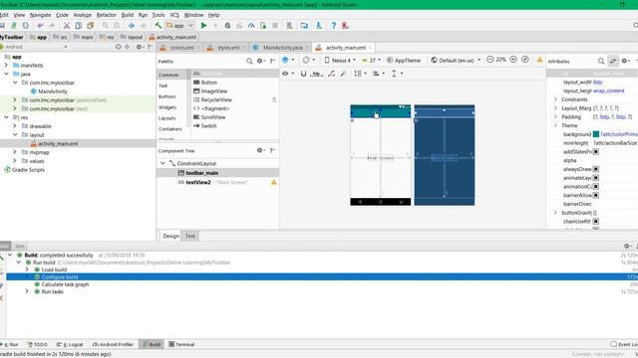Click the Copy icon in main toolbar

click(78, 26)
